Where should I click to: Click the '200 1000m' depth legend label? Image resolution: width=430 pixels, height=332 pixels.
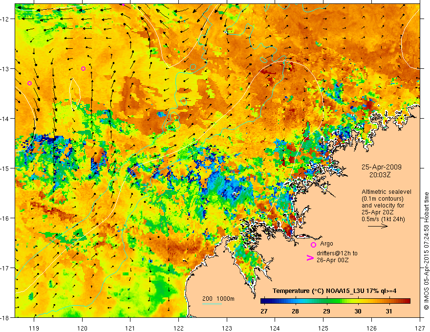(x=218, y=299)
